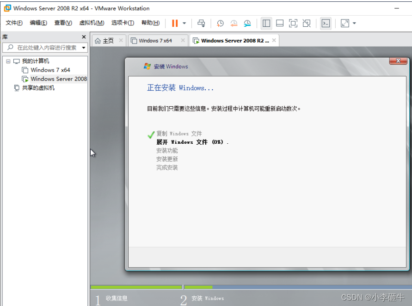The width and height of the screenshot is (412, 306).
Task: Open the power options dropdown arrow
Action: tap(184, 23)
